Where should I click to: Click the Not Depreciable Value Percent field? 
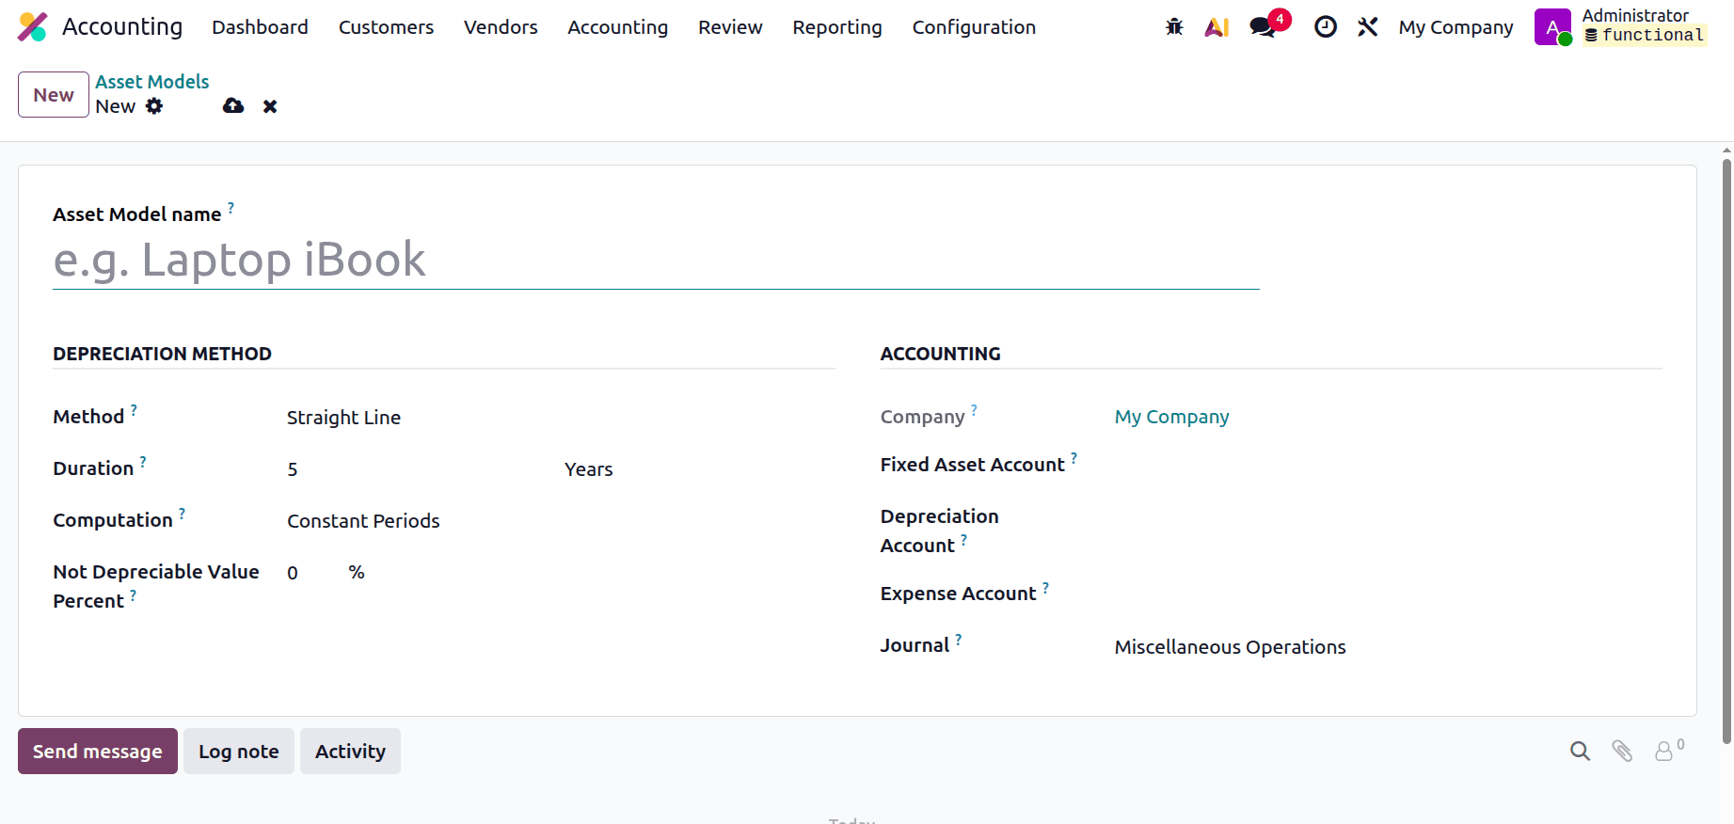[312, 573]
